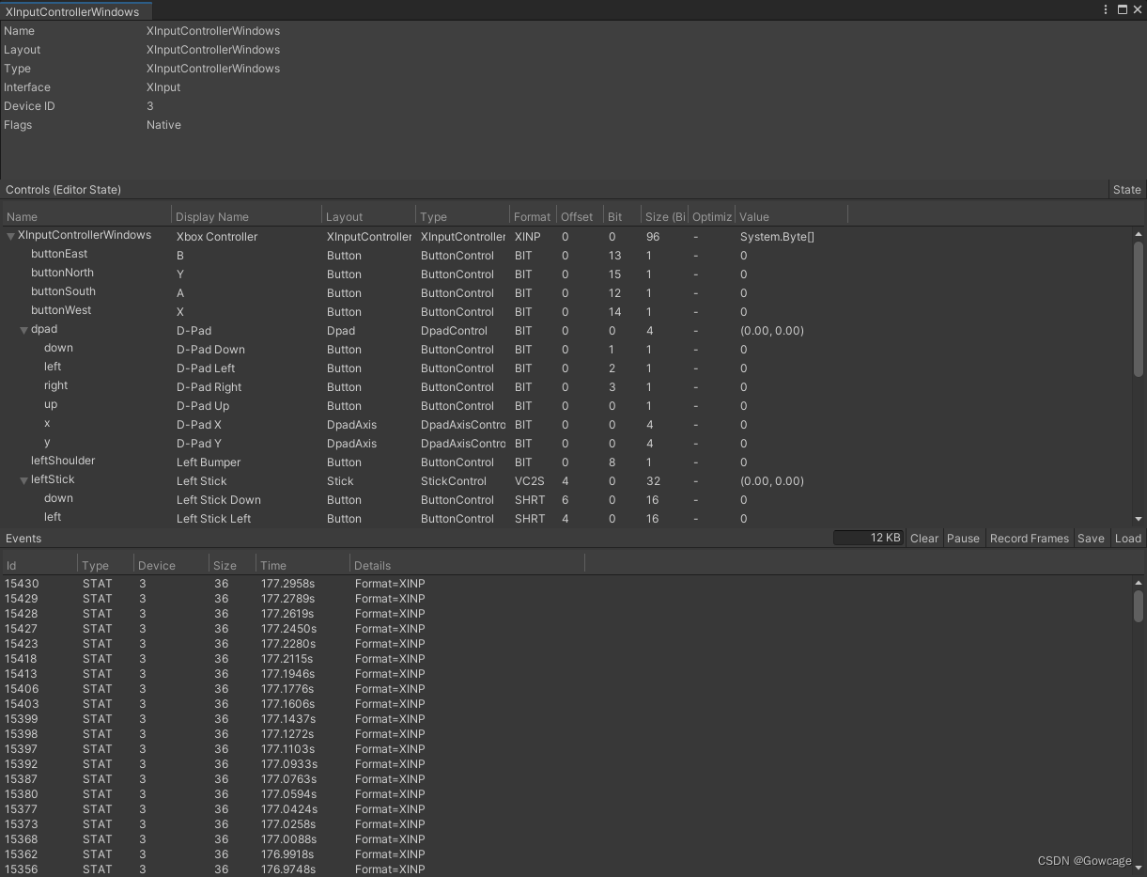Screen dimensions: 1147x877
Task: Select event 15406
Action: (567, 689)
